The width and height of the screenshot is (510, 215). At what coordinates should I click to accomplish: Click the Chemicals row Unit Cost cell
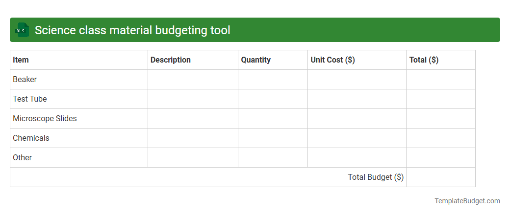(x=357, y=138)
